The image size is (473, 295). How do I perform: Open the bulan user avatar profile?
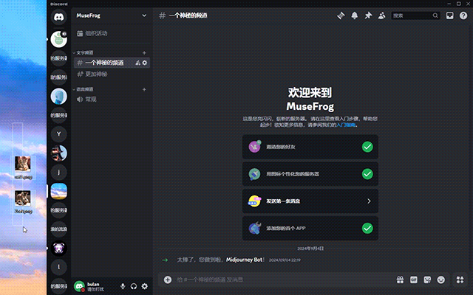click(x=79, y=286)
